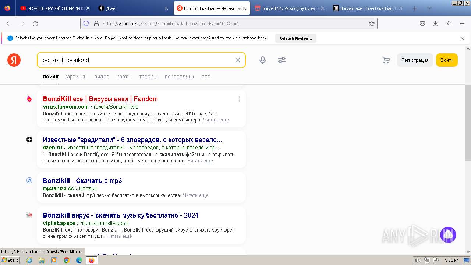Screen dimensions: 471x265
Task: Open new tab with plus icon
Action: pos(414,8)
